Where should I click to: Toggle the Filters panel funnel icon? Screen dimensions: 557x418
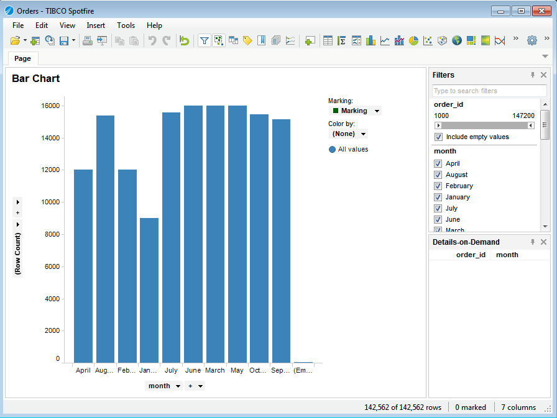(x=204, y=40)
